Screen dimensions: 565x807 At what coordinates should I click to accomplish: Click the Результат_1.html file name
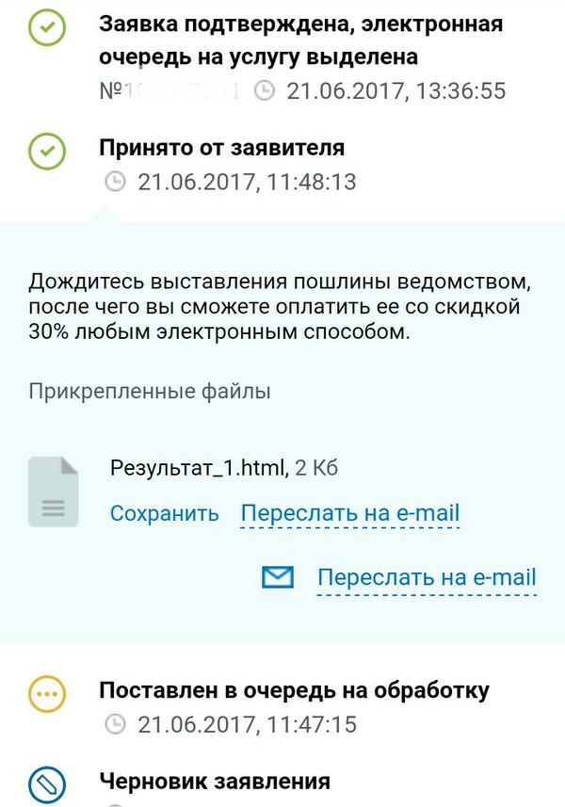[x=198, y=466]
